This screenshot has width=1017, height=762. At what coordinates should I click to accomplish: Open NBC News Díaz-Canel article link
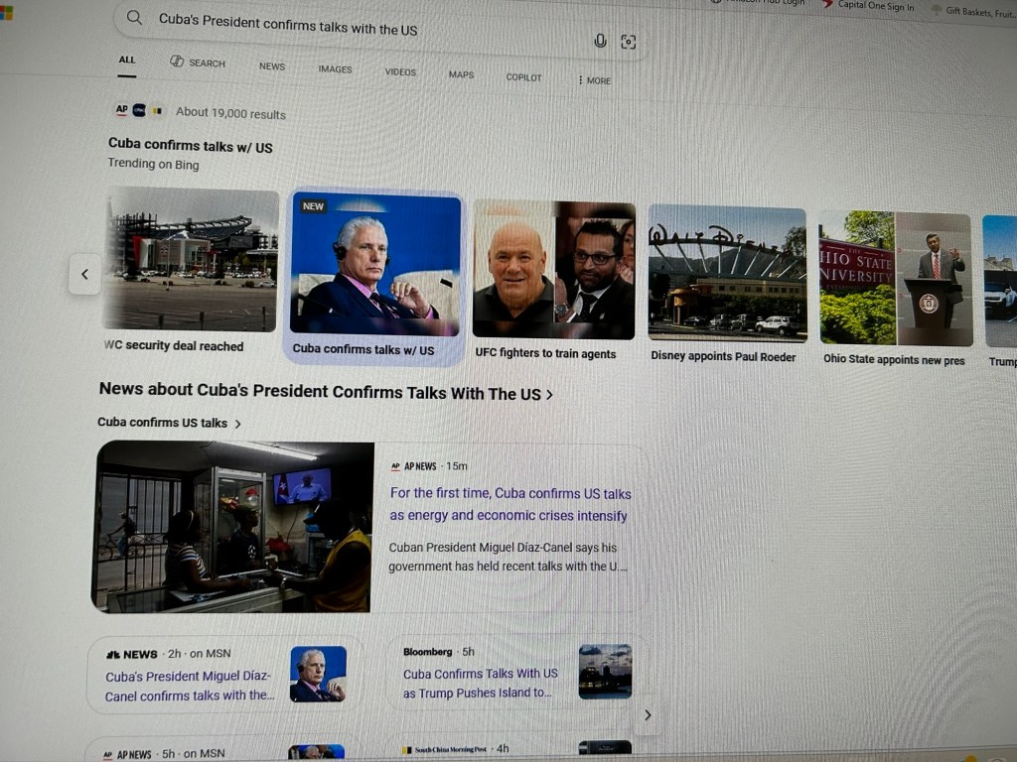pos(190,686)
